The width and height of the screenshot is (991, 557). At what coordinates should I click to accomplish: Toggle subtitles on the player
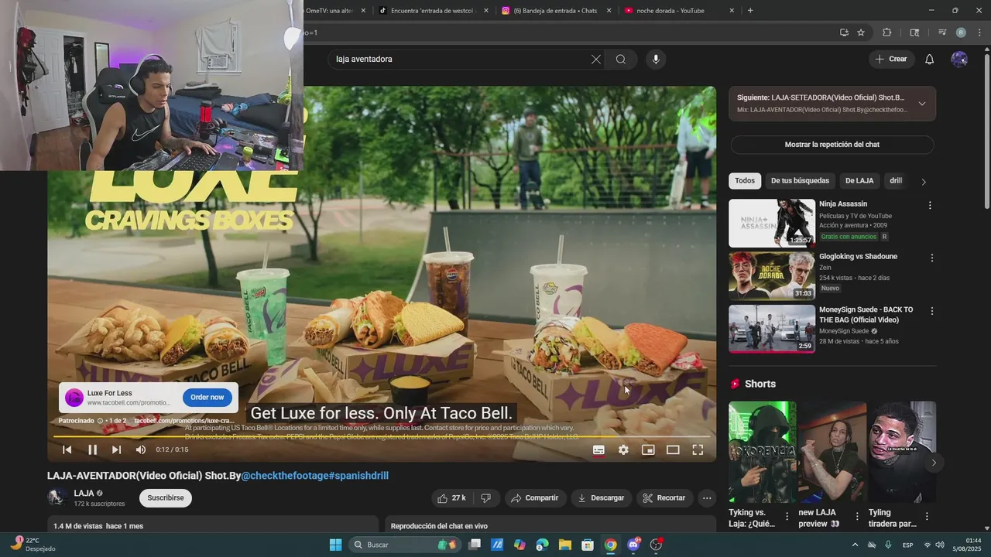598,449
